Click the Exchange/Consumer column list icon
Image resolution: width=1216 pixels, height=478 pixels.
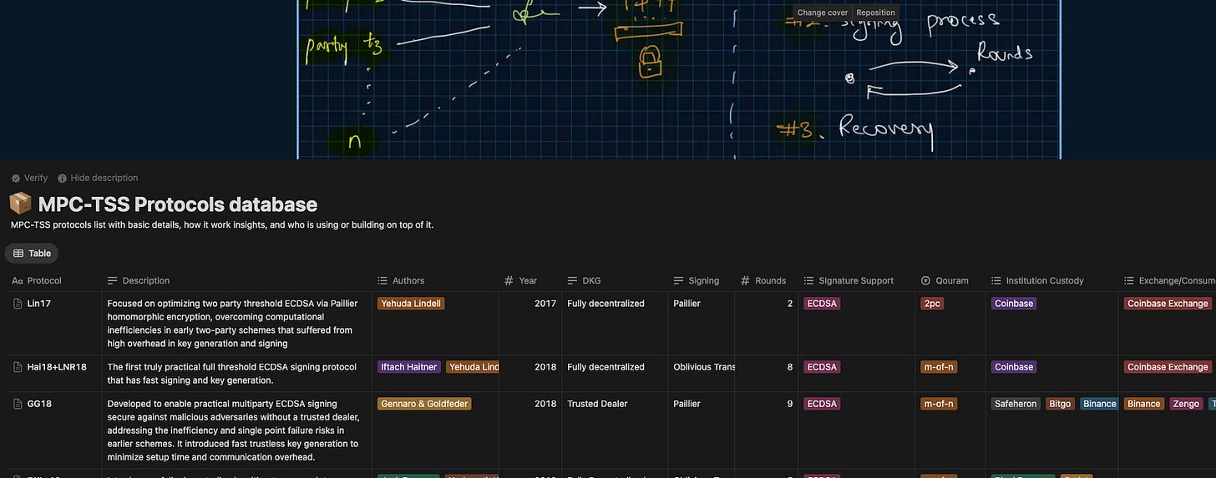(1129, 281)
